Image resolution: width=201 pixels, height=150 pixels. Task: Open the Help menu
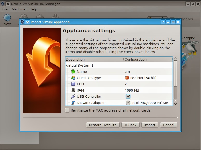click(33, 9)
